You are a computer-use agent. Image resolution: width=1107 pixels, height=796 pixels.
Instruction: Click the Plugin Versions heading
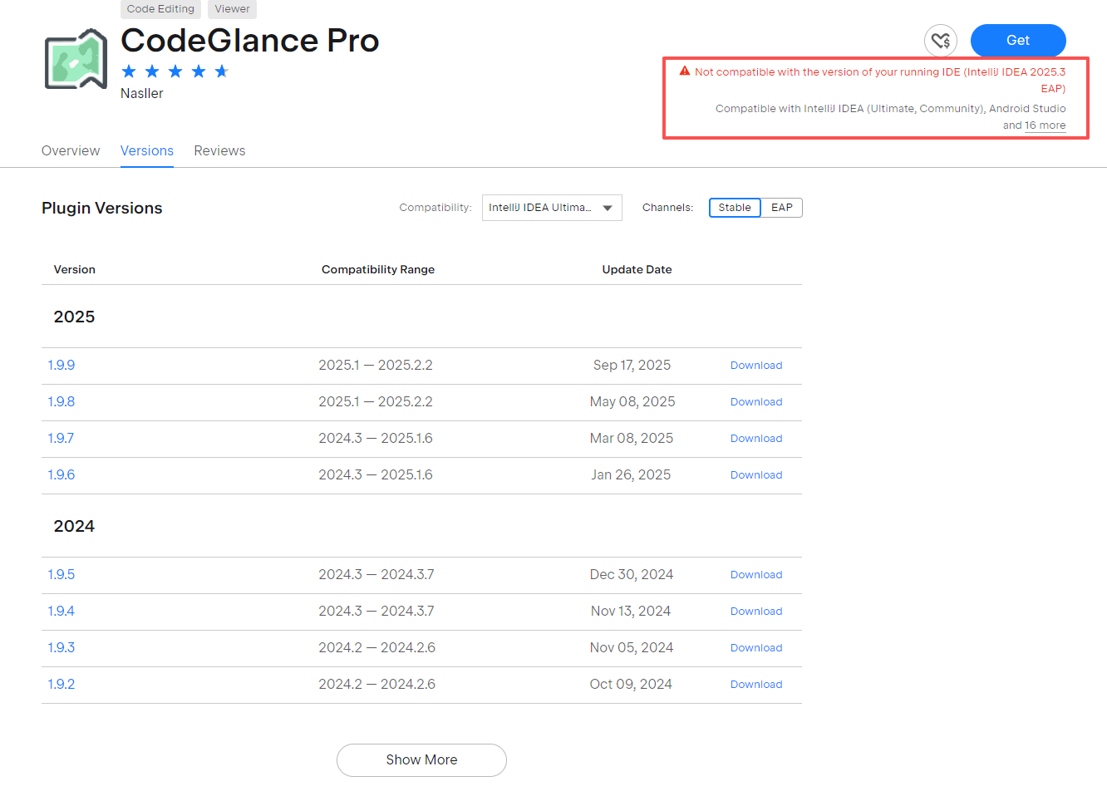102,208
